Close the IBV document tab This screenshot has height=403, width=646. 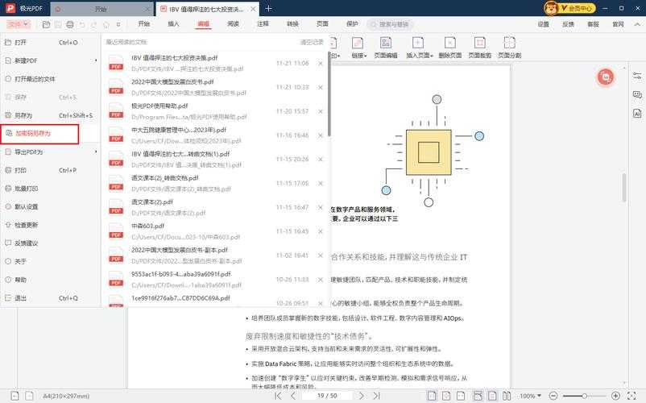click(253, 9)
